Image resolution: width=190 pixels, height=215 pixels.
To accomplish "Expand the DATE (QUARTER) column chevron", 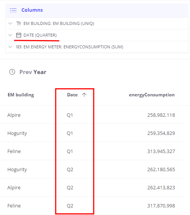I will (10, 35).
